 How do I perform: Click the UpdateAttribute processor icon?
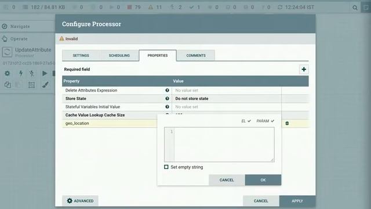coord(7,52)
